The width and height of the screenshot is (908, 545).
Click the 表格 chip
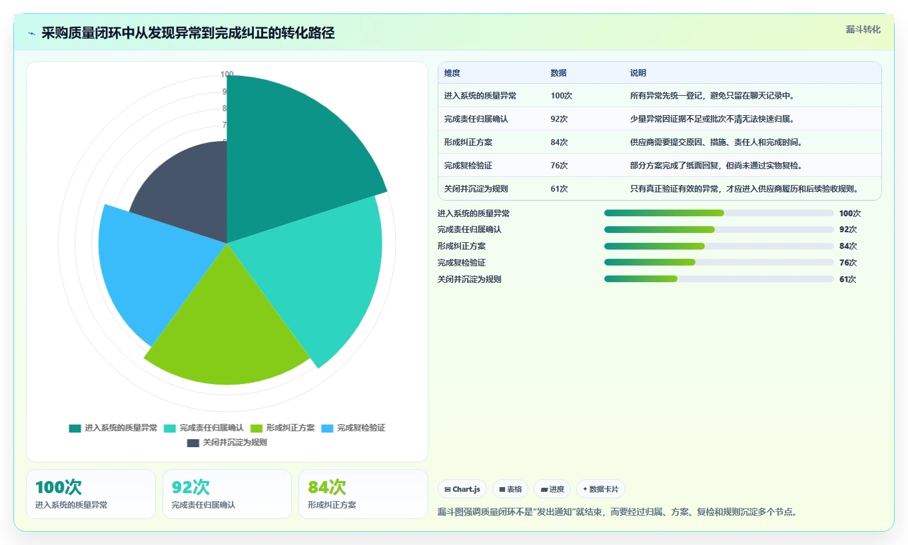click(x=510, y=489)
